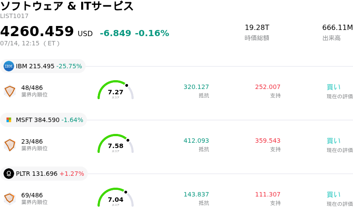The height and width of the screenshot is (215, 353).
Task: Click PLTR score gauge showing 7.04
Action: point(116,197)
